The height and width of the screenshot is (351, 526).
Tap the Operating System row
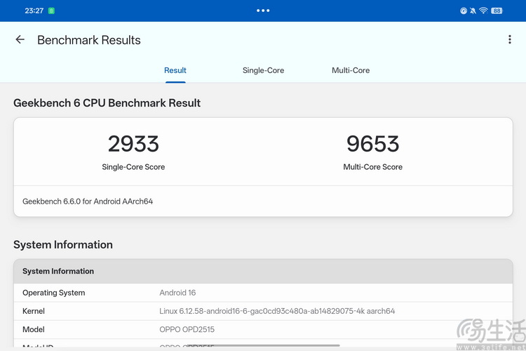pyautogui.click(x=263, y=293)
